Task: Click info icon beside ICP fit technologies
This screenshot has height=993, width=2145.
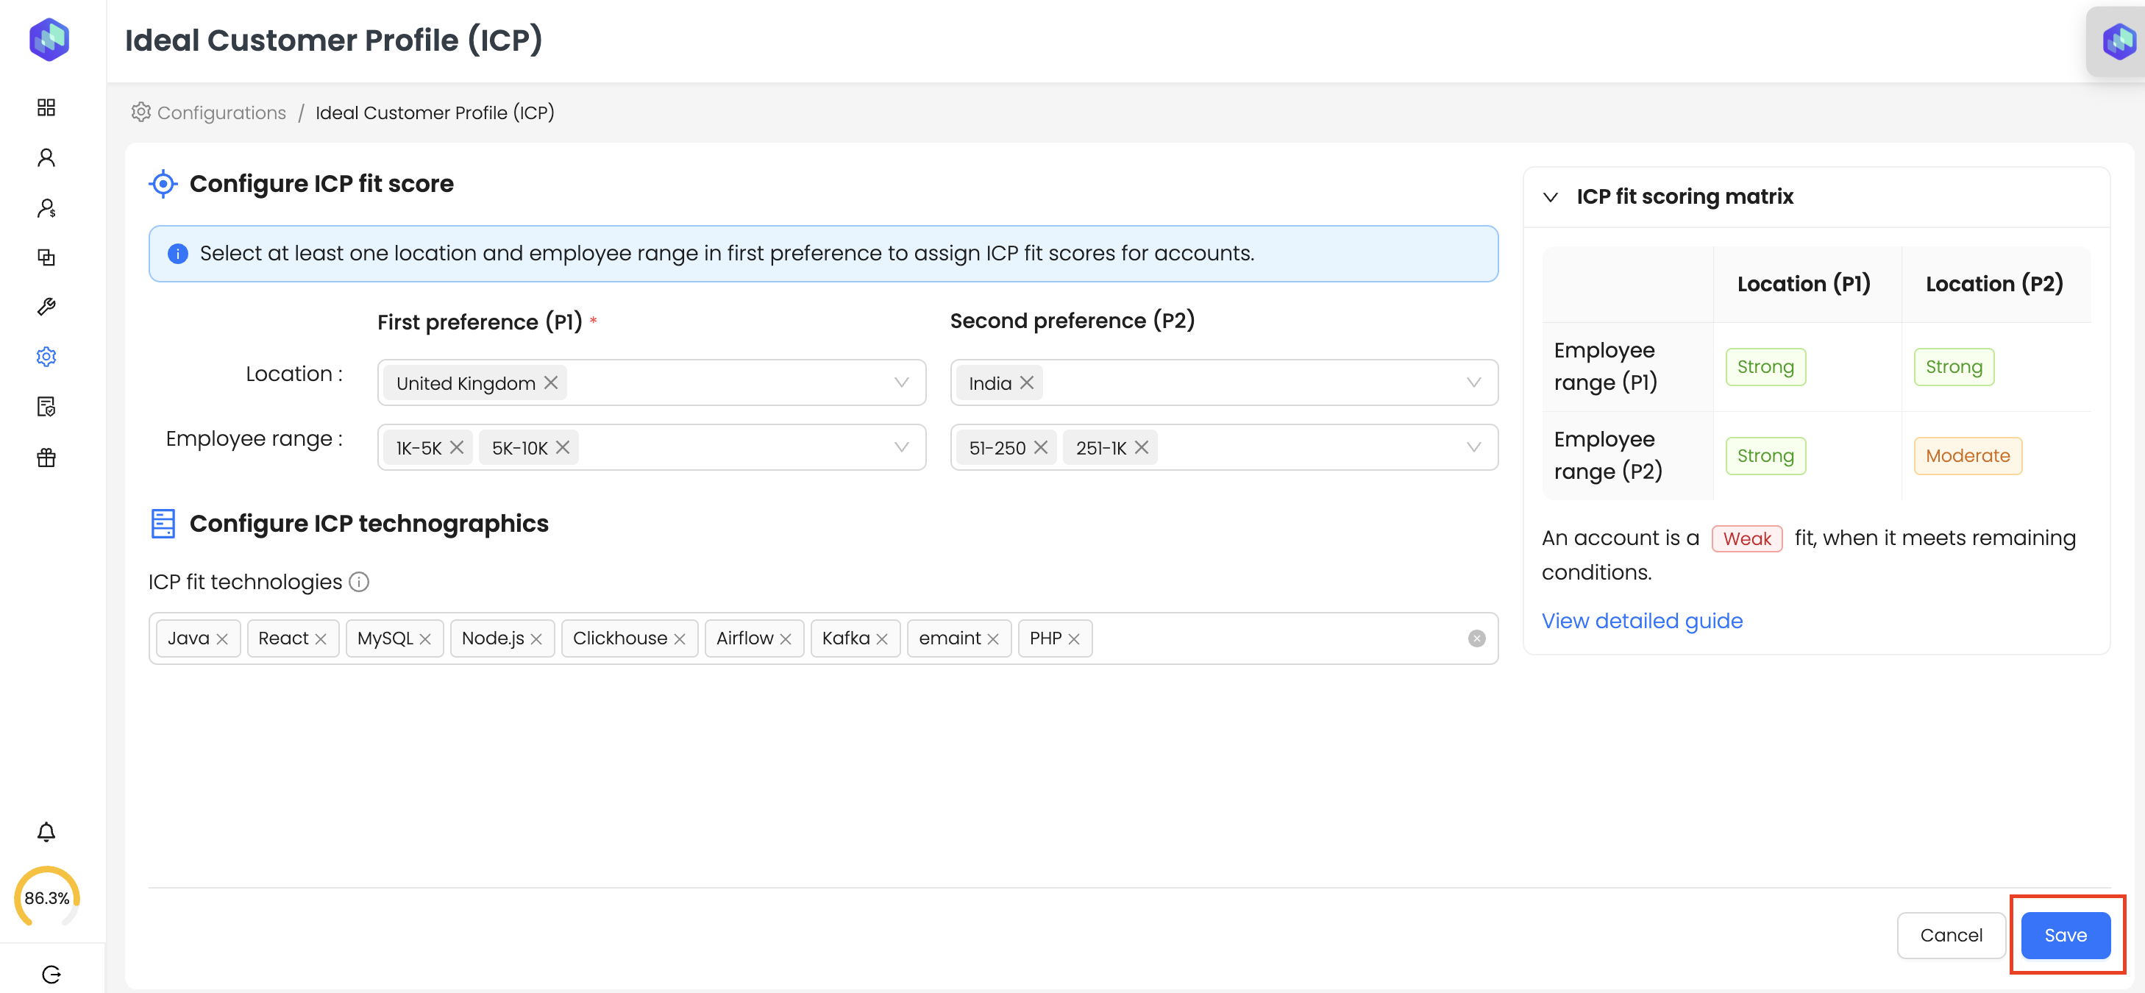Action: [359, 582]
